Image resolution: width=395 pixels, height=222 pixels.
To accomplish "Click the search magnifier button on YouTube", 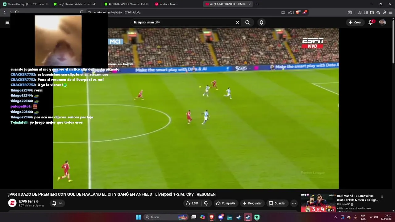I will click(247, 23).
